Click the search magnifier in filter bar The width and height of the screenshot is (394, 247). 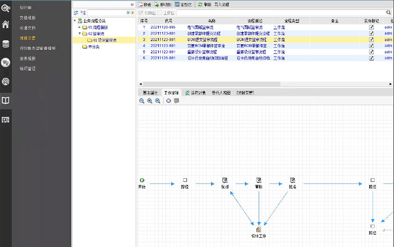click(388, 13)
